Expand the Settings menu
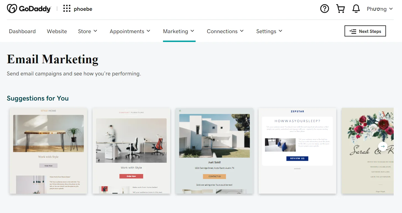 coord(269,31)
